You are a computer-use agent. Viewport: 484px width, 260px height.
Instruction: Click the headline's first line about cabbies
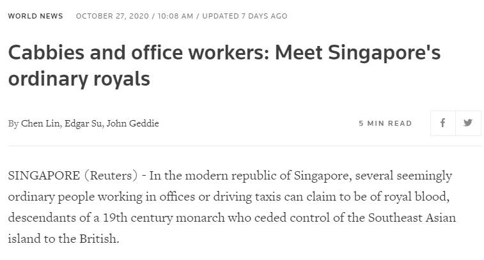pyautogui.click(x=224, y=53)
